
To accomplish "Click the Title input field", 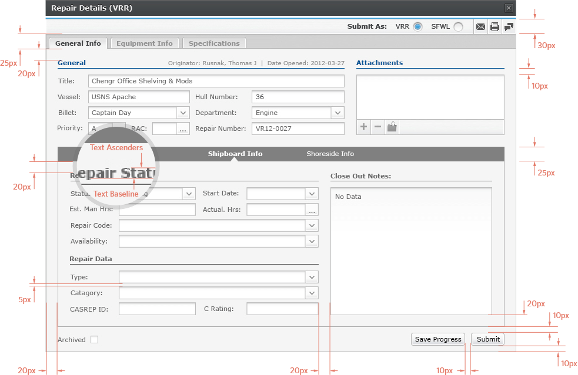I will click(216, 81).
